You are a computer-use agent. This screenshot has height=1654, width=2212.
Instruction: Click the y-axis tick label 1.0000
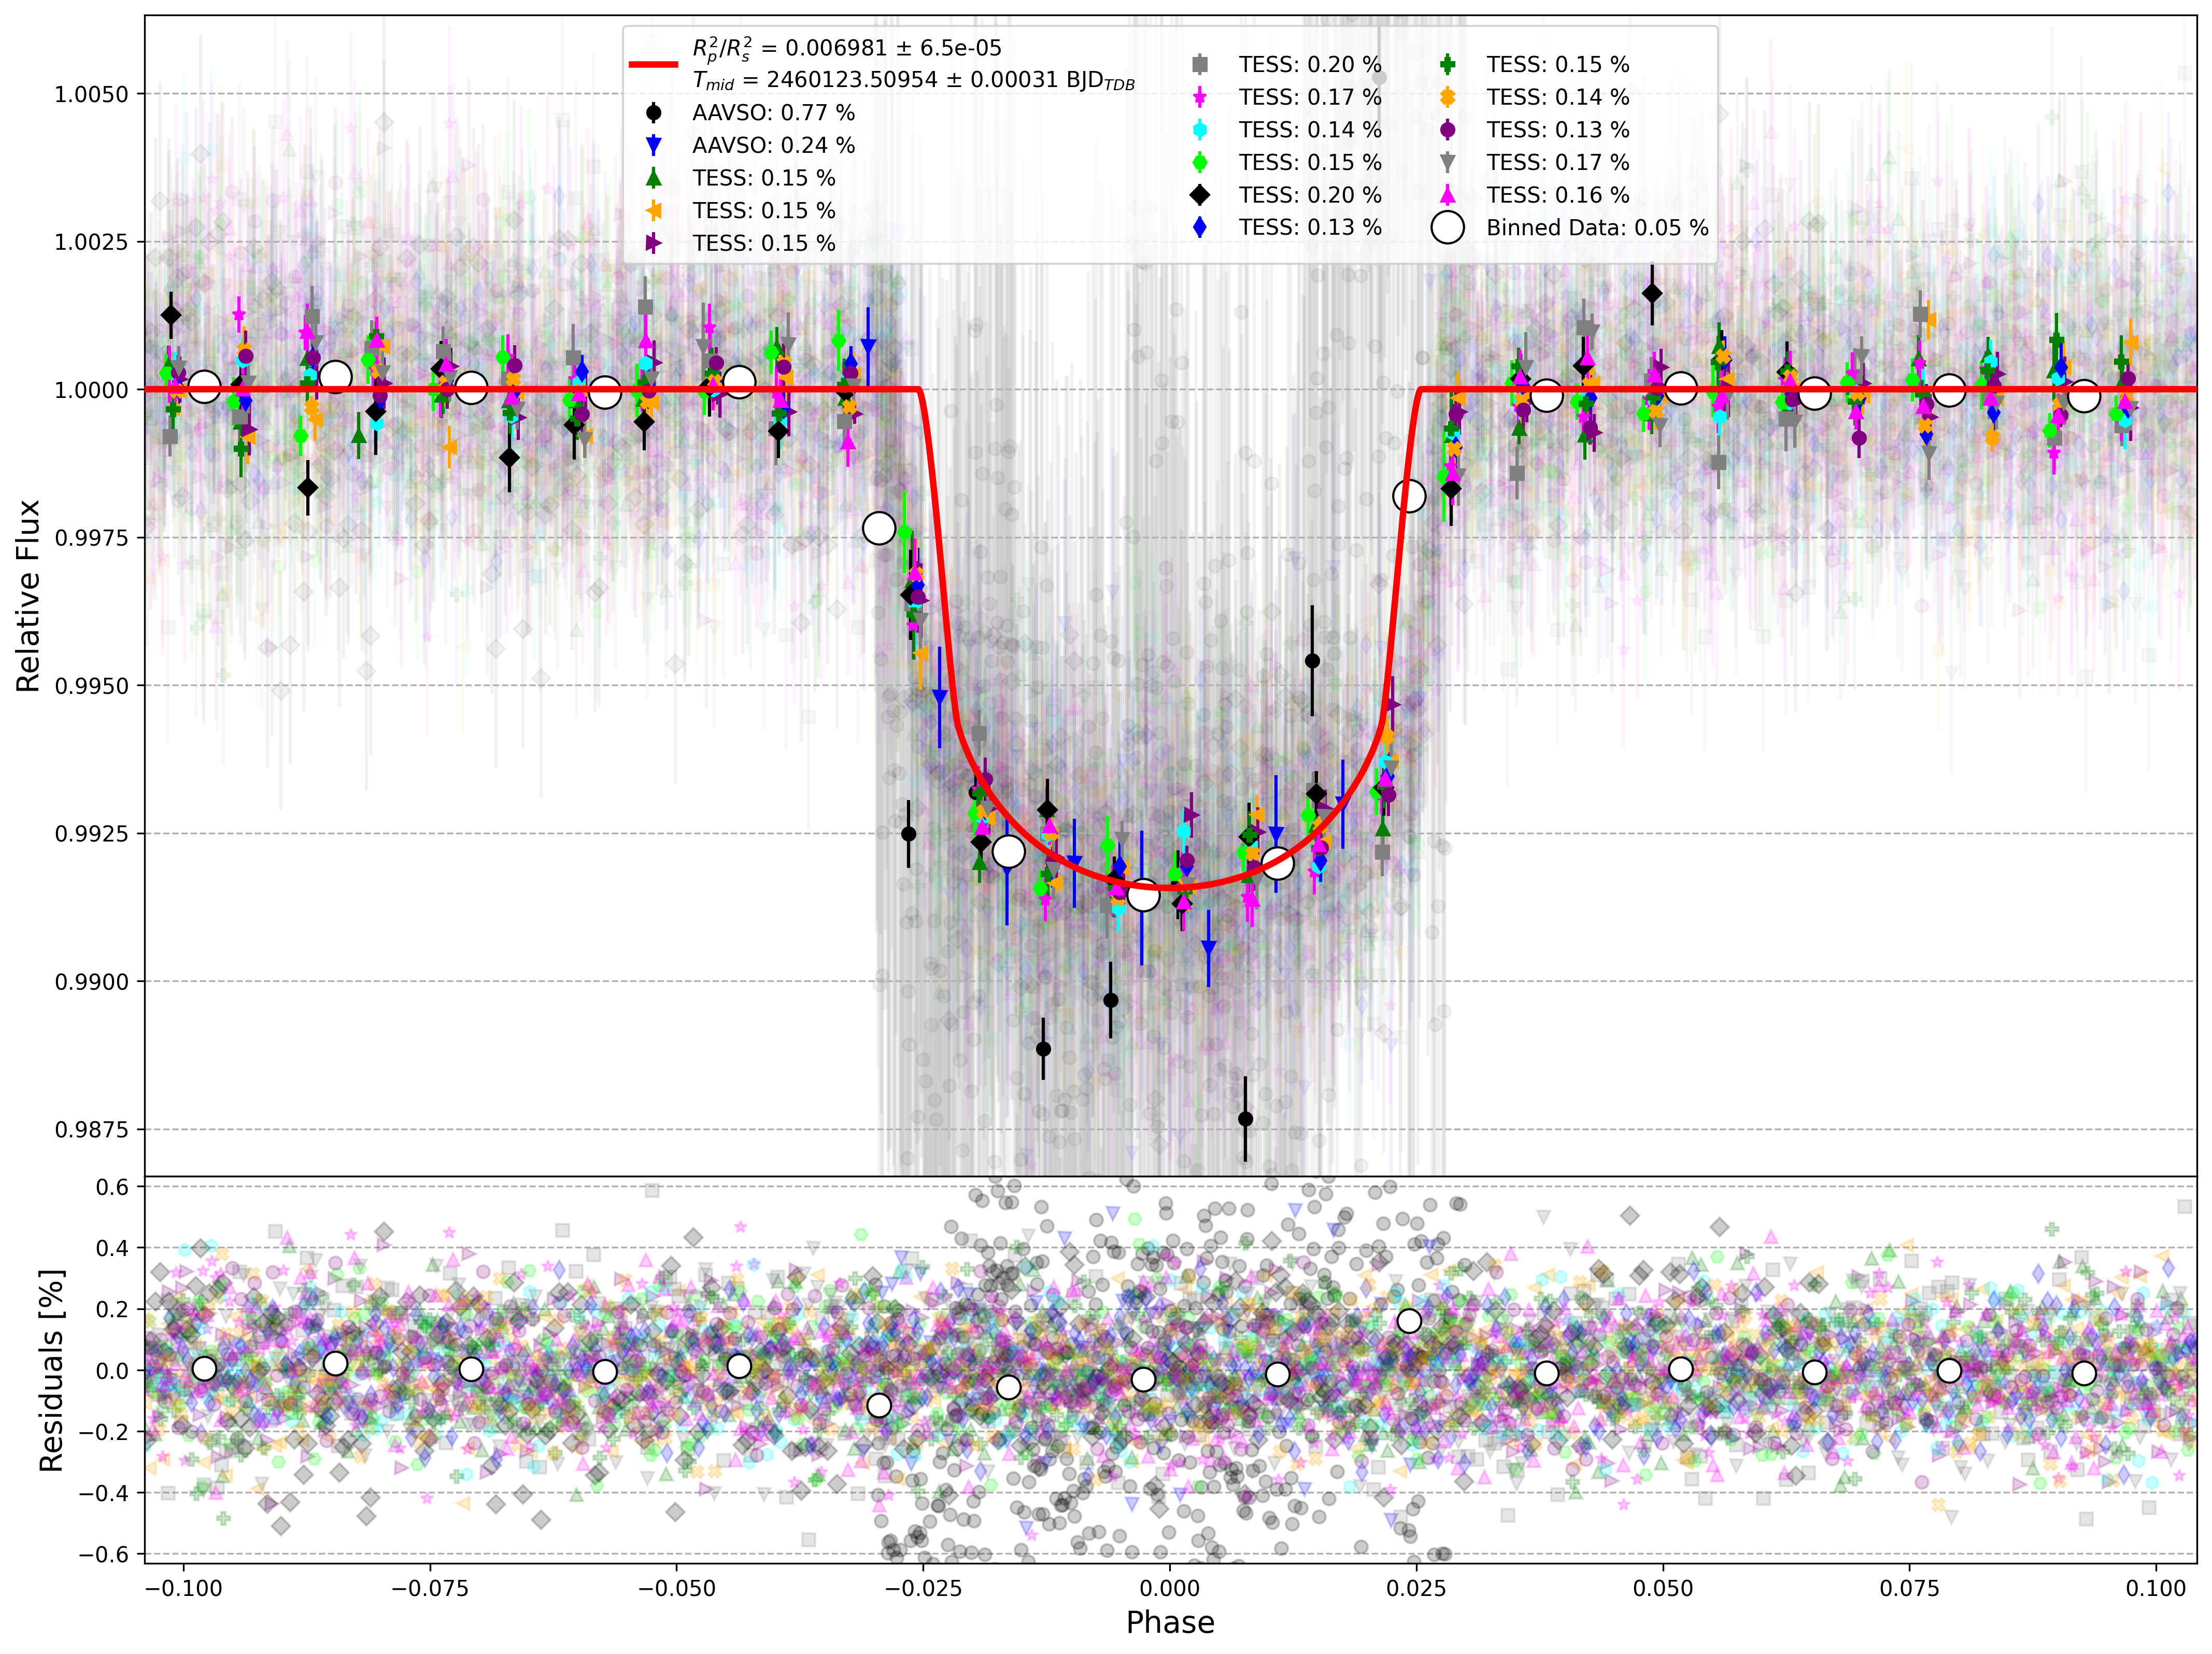click(x=92, y=391)
